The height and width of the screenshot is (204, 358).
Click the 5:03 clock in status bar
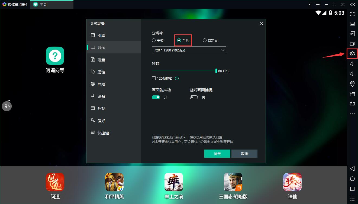pyautogui.click(x=339, y=13)
